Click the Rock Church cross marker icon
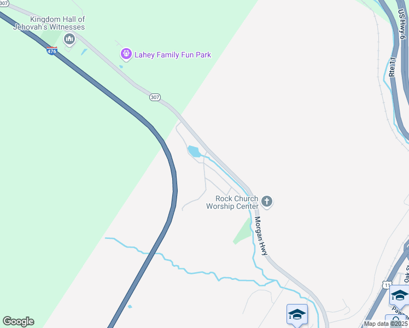This screenshot has width=409, height=328. pyautogui.click(x=267, y=202)
